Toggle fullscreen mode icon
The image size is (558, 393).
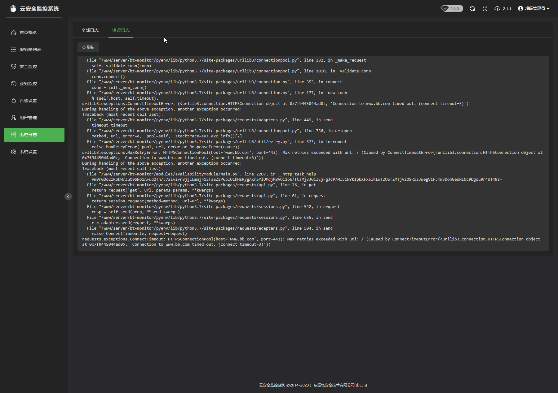tap(485, 9)
